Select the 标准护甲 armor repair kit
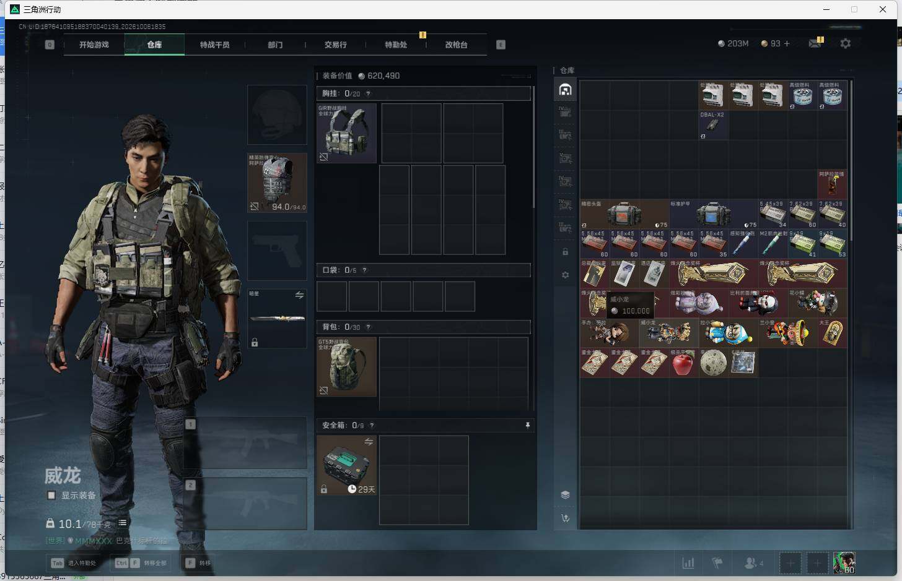This screenshot has height=581, width=902. (x=714, y=214)
